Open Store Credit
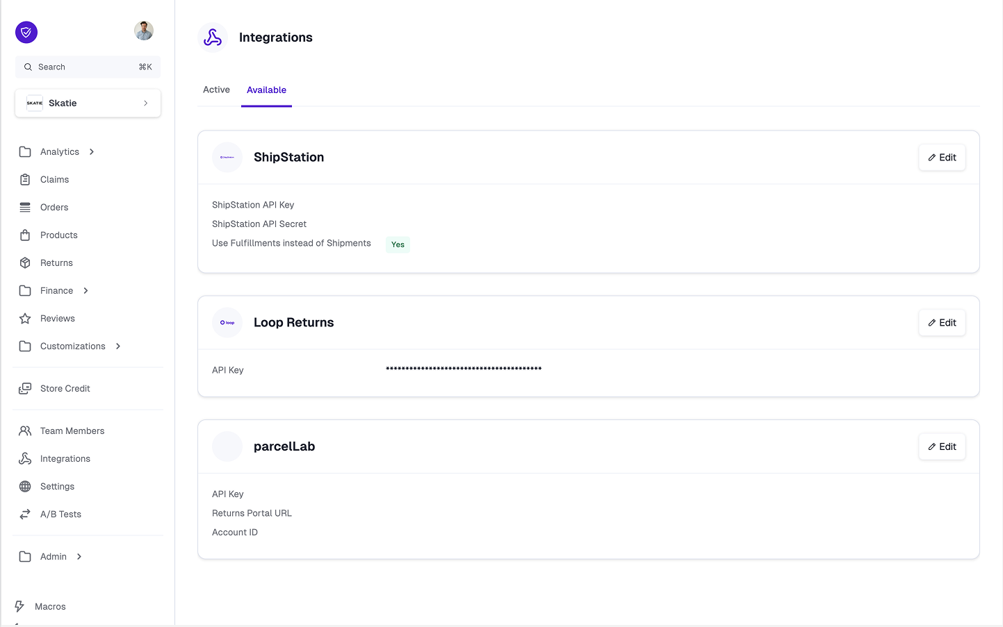The width and height of the screenshot is (1003, 627). 65,388
